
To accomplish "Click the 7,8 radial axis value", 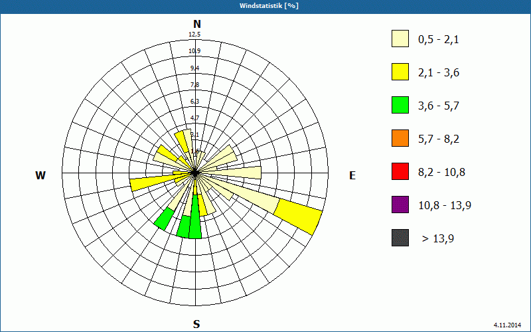I will click(195, 85).
